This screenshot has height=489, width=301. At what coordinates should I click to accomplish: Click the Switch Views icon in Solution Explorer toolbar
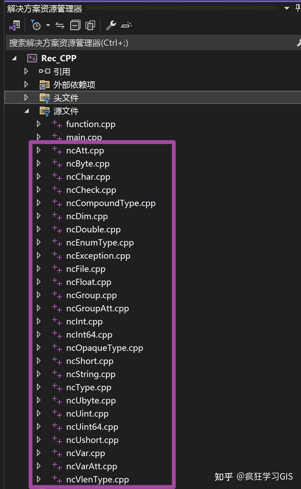[x=14, y=25]
